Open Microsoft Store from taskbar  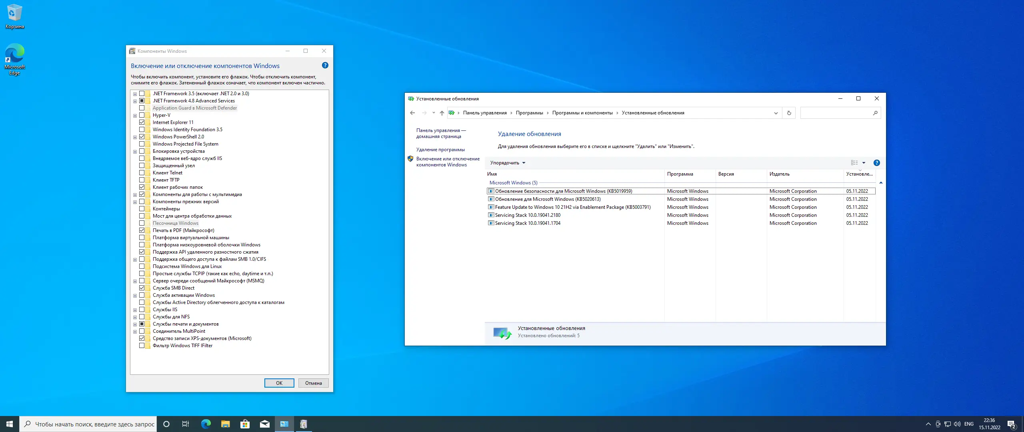point(245,424)
